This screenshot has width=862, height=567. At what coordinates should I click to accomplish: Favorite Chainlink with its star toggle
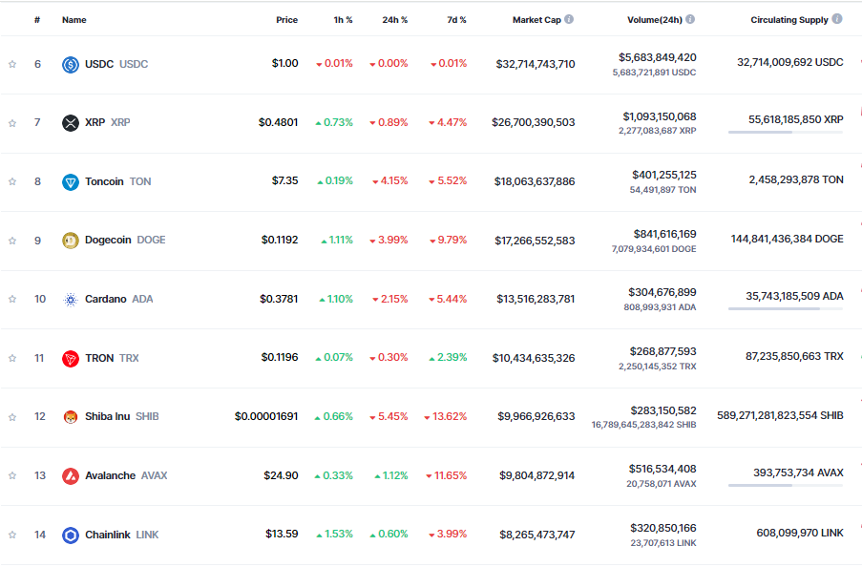pos(12,535)
